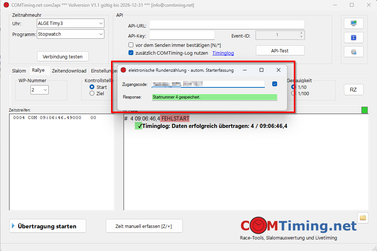Click the green status indicator square
Image resolution: width=377 pixels, height=251 pixels.
[365, 110]
